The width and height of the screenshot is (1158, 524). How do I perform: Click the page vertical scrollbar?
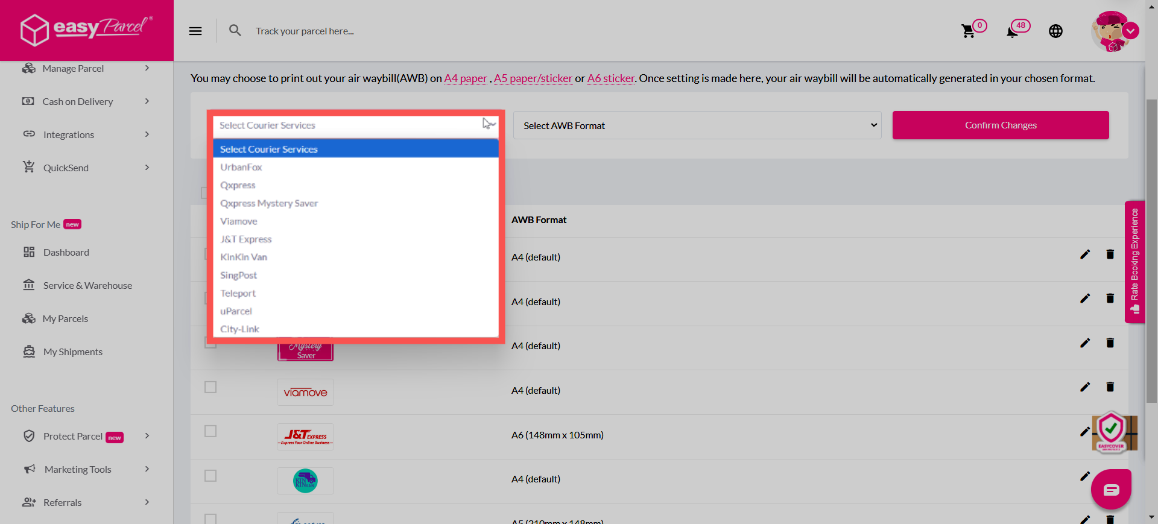point(1151,250)
